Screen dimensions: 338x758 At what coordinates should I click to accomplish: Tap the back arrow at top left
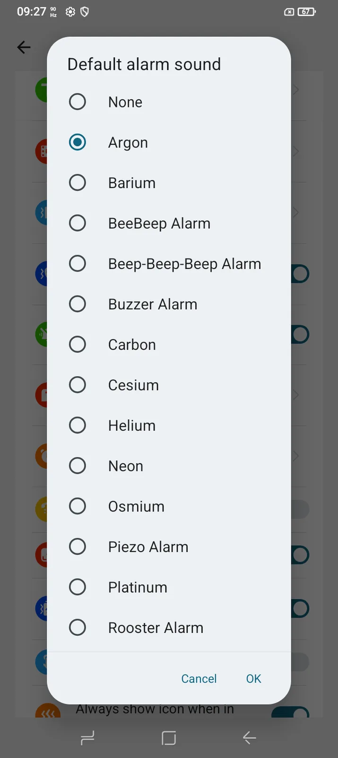point(24,47)
